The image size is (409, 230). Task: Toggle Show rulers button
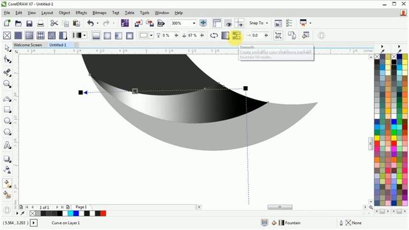[x=217, y=23]
